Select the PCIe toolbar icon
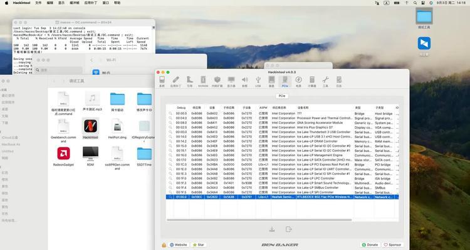Image resolution: width=470 pixels, height=250 pixels. click(285, 81)
